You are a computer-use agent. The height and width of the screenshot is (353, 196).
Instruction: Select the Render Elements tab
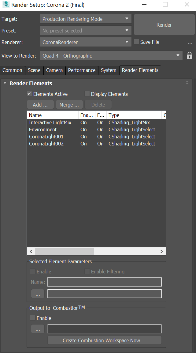pyautogui.click(x=140, y=70)
